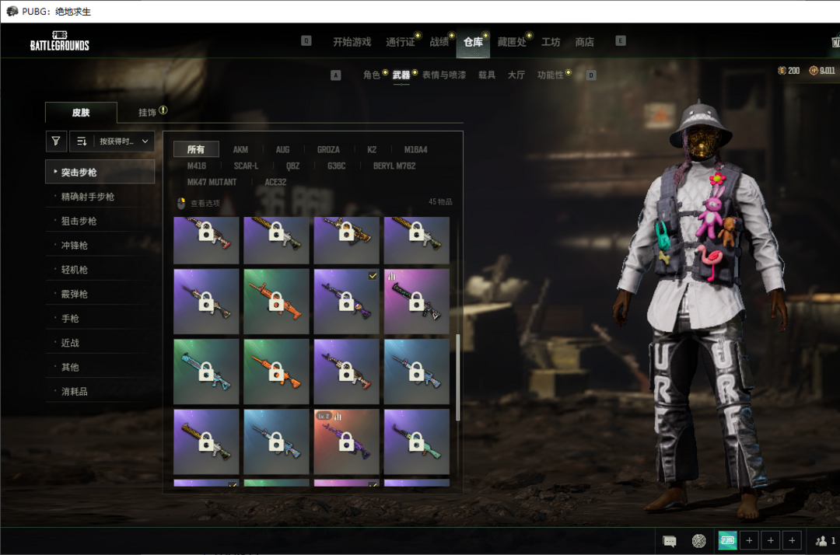Select the 狙击步枪 category in sidebar
This screenshot has height=555, width=840.
tap(79, 221)
